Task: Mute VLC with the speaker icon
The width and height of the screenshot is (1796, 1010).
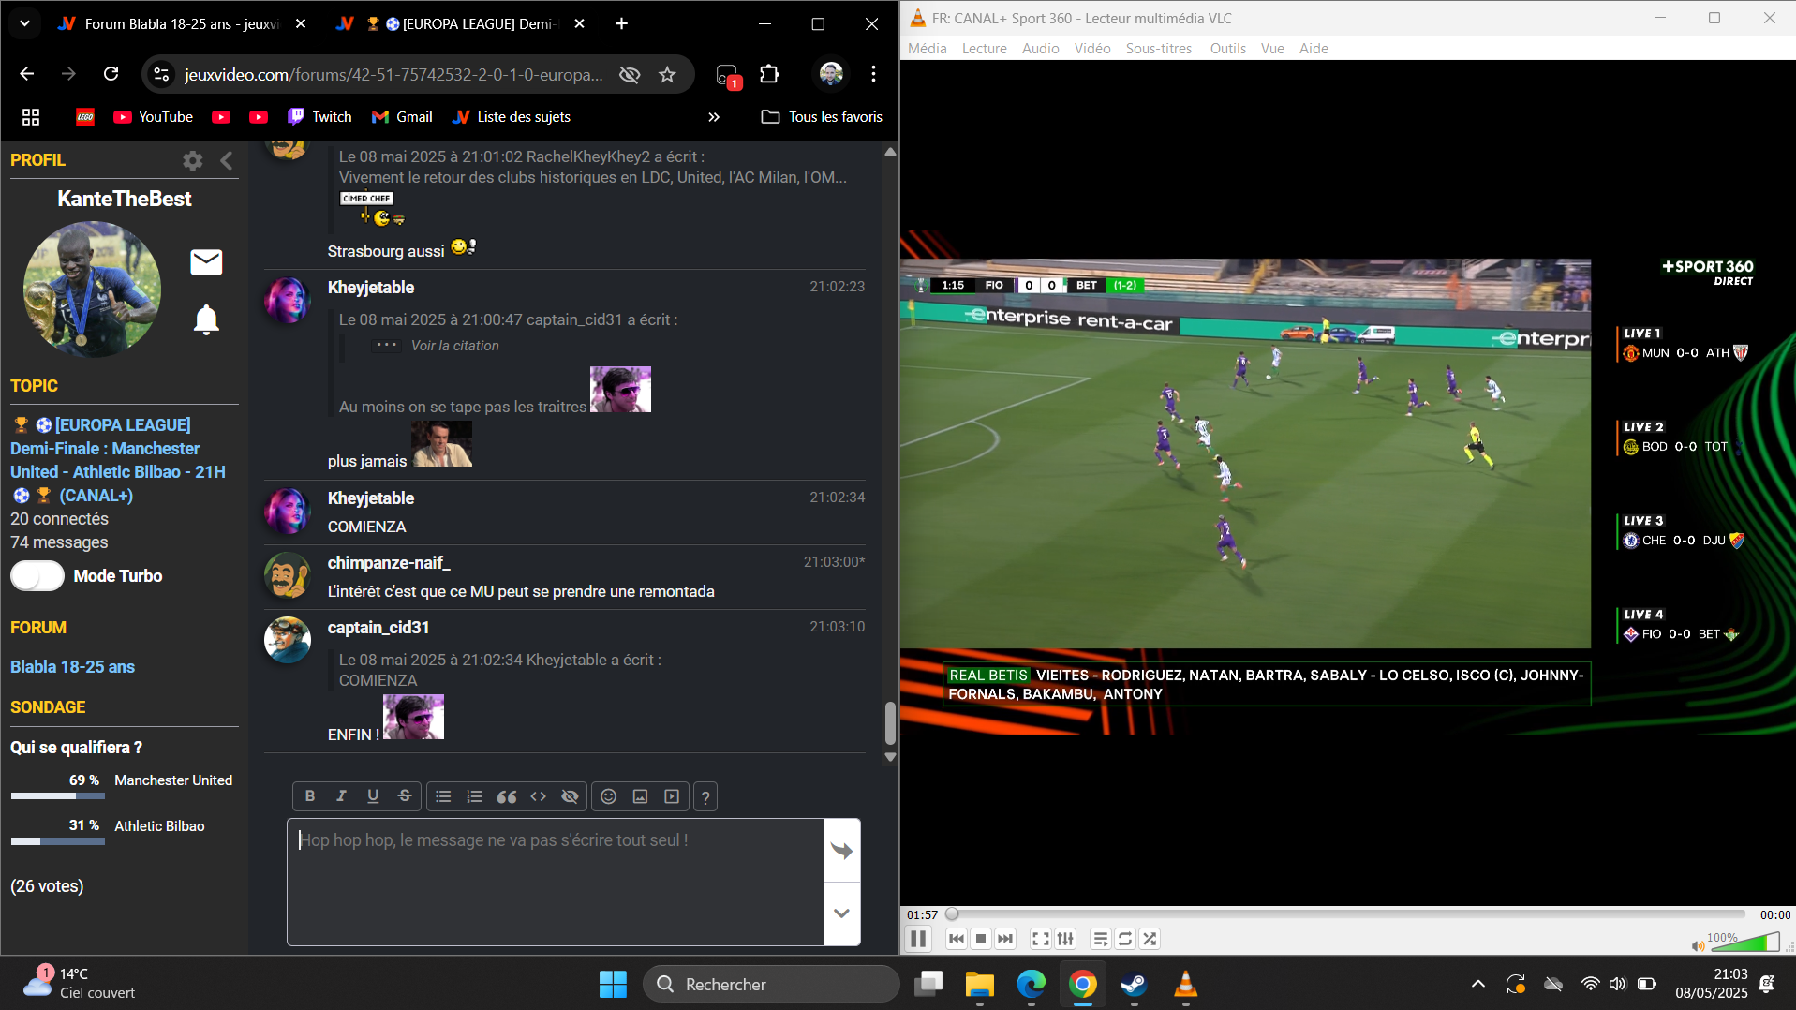Action: [x=1697, y=945]
